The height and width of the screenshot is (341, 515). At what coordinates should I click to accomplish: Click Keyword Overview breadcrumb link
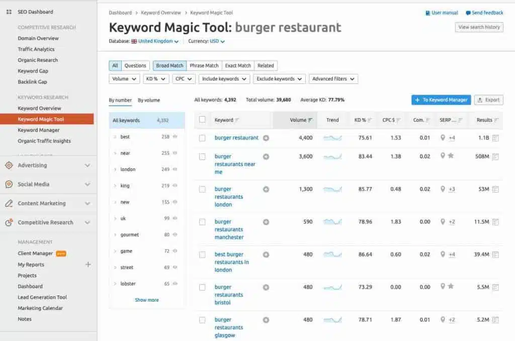[161, 13]
